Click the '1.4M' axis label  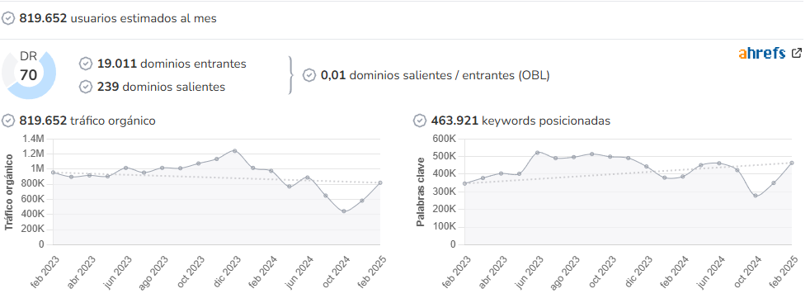click(x=34, y=139)
